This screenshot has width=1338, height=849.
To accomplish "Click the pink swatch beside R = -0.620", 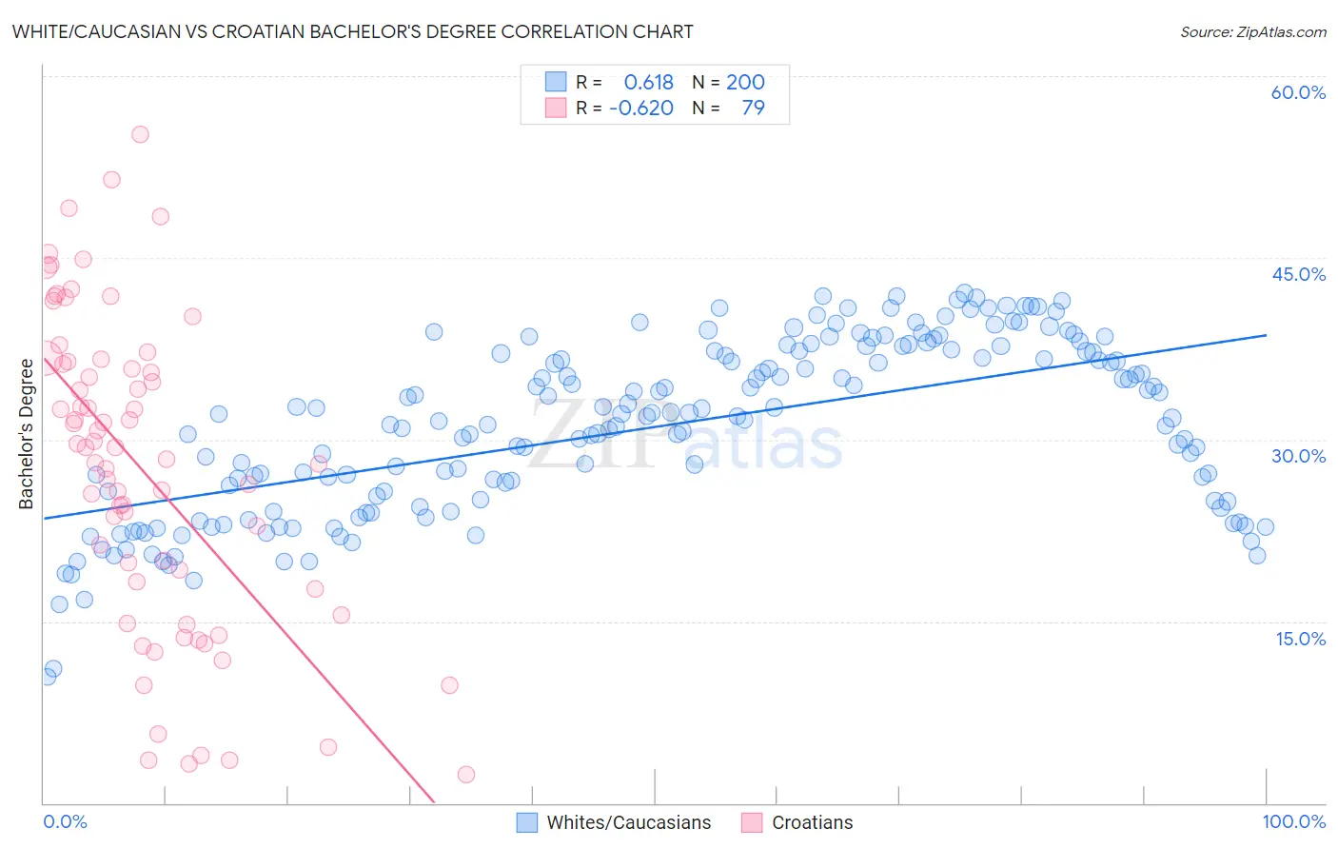I will tap(556, 108).
